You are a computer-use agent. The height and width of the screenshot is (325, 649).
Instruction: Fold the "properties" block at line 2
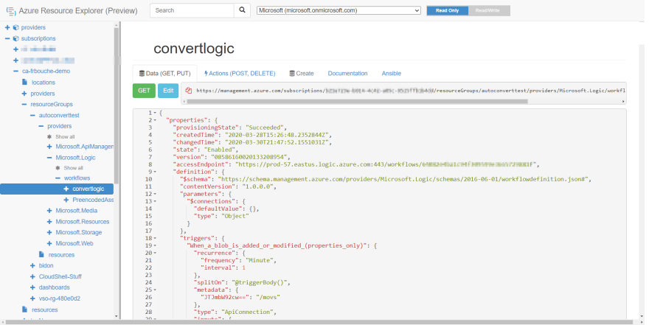(155, 120)
